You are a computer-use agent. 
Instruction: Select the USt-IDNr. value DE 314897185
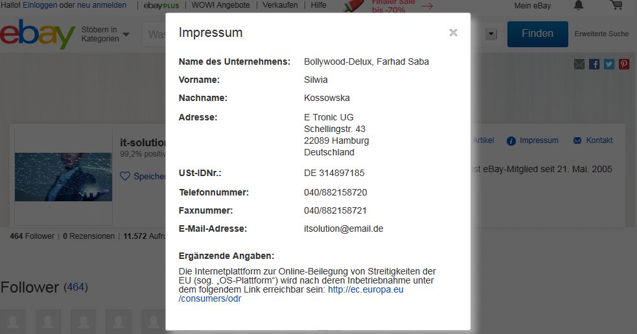[x=334, y=173]
